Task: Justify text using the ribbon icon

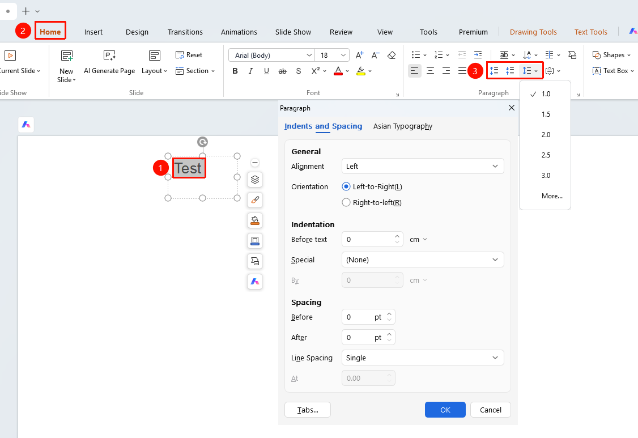Action: 462,71
